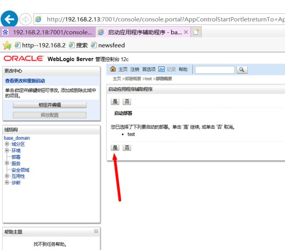Open the new tab button
The image size is (285, 250).
coord(196,32)
